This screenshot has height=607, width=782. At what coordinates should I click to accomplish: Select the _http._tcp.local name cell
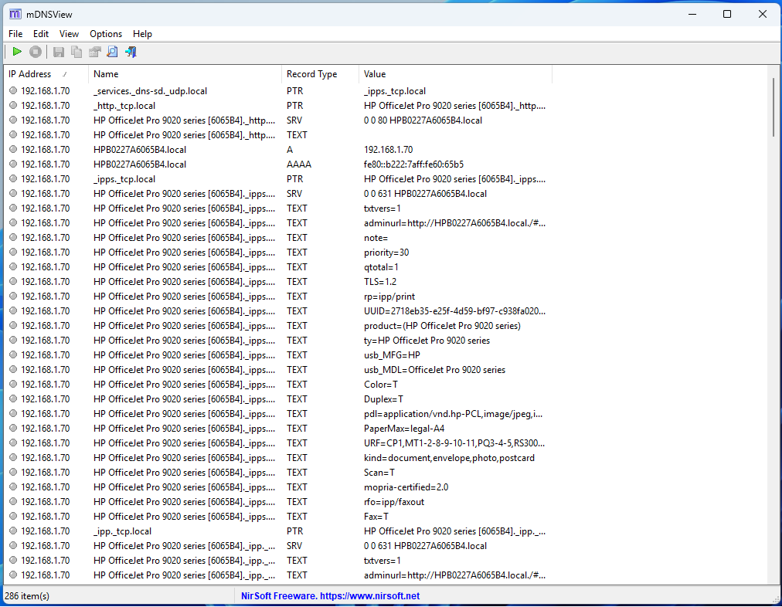[124, 106]
